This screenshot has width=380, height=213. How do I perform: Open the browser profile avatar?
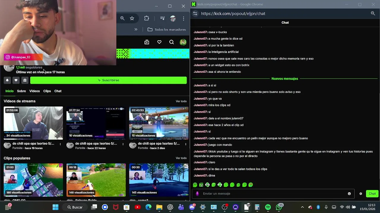pyautogui.click(x=173, y=18)
